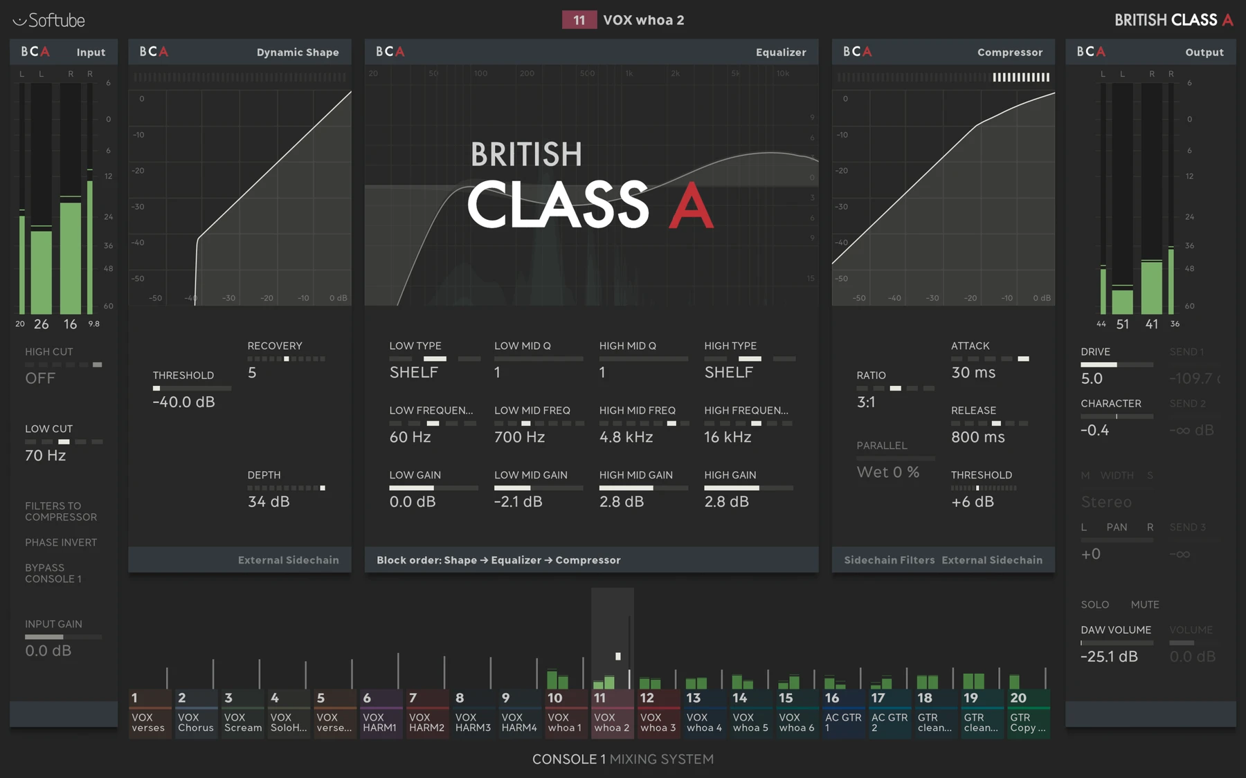This screenshot has height=778, width=1246.
Task: Change the Low Type SHELF selector
Action: (x=435, y=359)
